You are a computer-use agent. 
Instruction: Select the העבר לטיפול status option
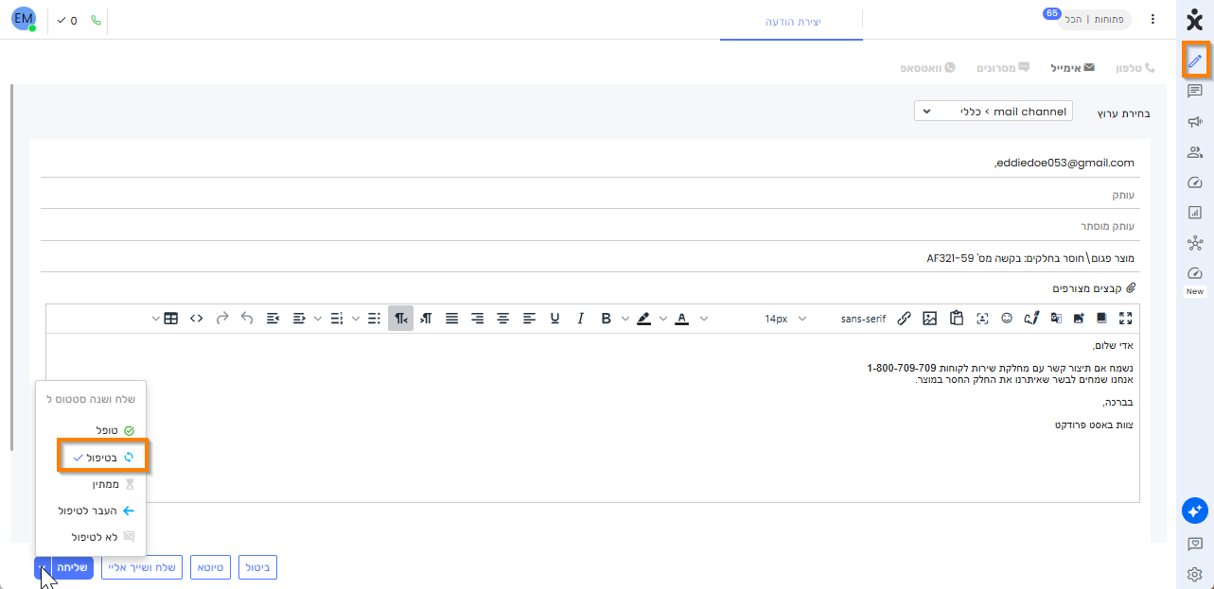coord(97,511)
